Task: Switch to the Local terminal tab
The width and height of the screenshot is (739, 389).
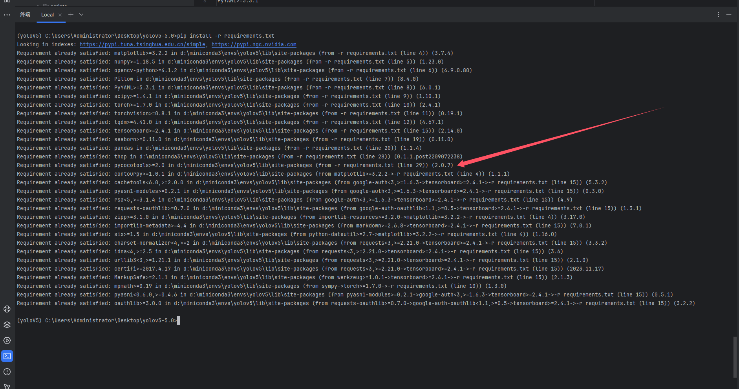Action: (x=47, y=15)
